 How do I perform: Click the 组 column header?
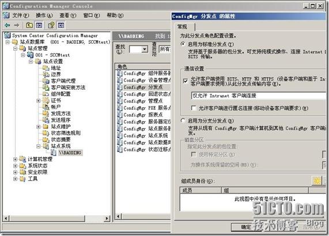[265, 190]
